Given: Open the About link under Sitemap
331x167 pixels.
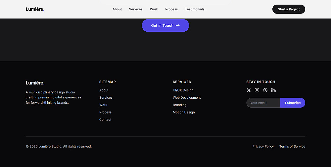Looking at the screenshot, I should (x=104, y=90).
